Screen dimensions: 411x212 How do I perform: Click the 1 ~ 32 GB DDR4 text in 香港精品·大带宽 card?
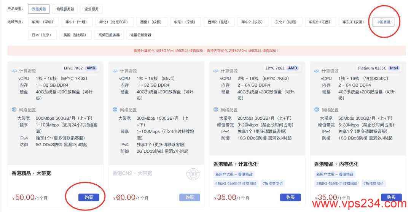click(52, 85)
